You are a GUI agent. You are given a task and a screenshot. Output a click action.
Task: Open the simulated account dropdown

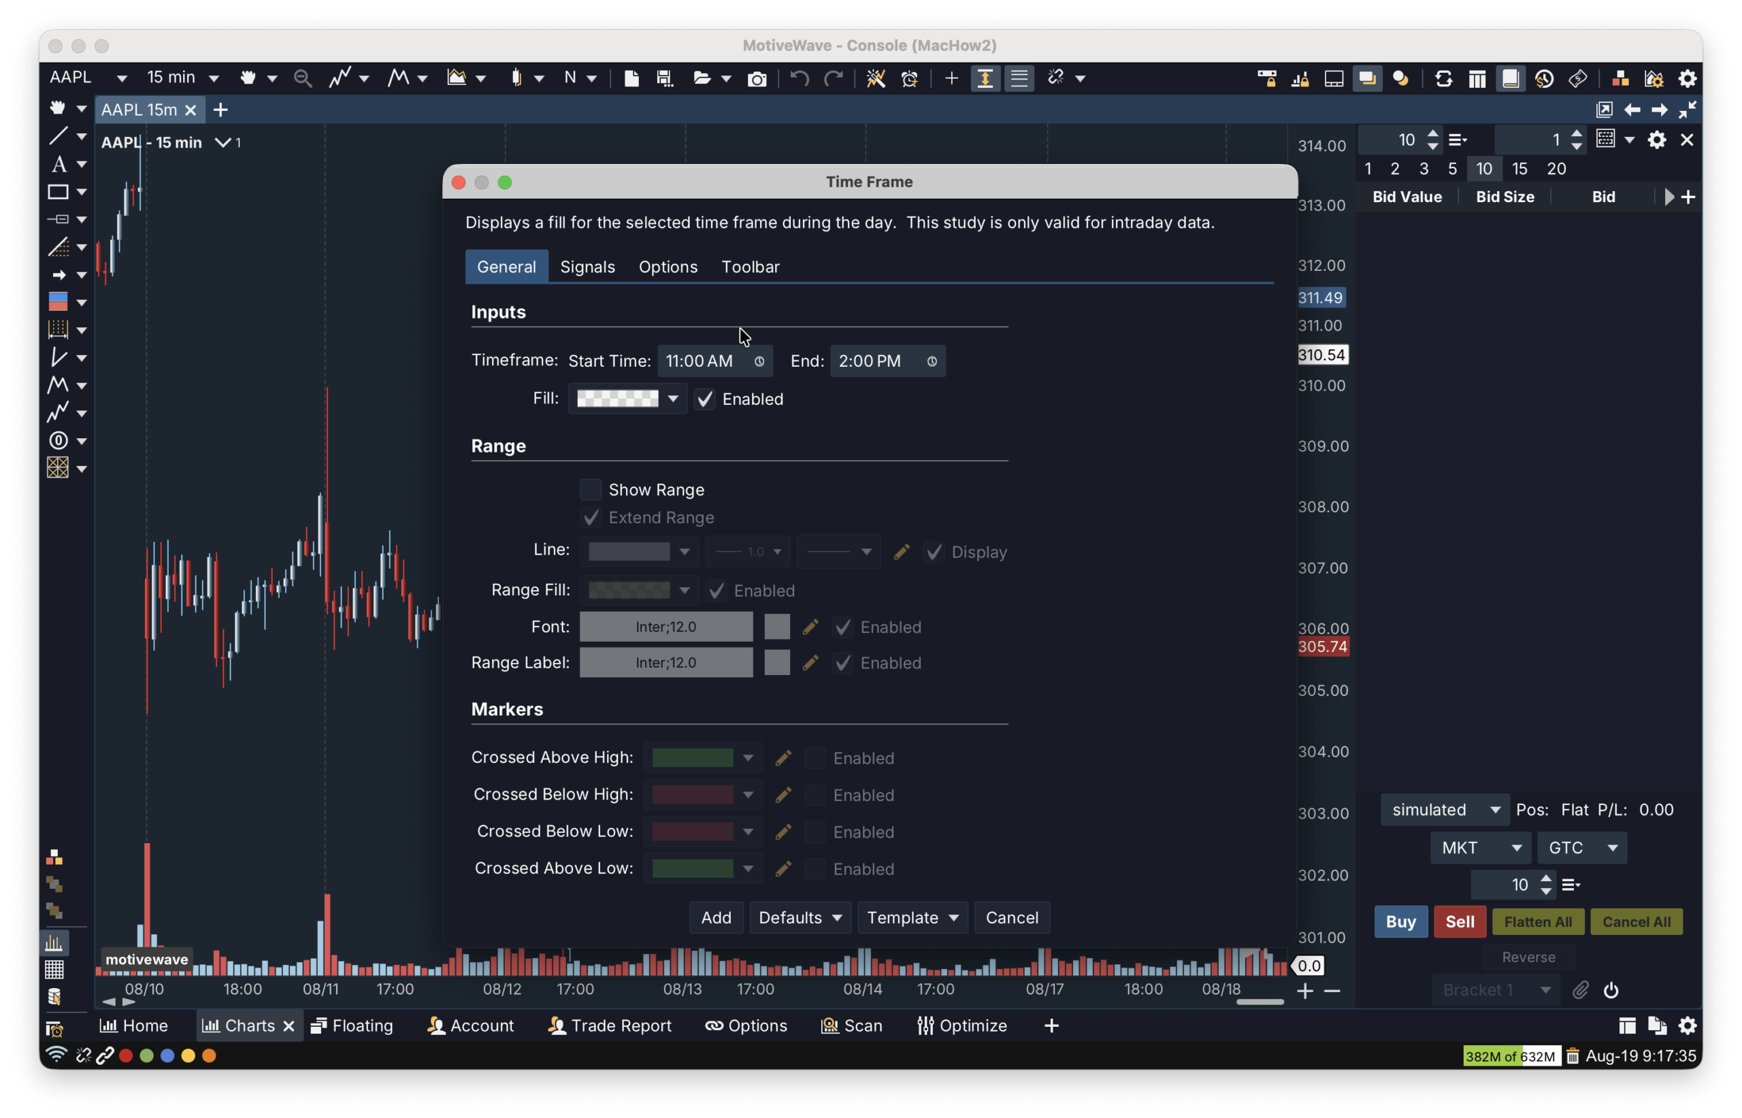(1445, 810)
